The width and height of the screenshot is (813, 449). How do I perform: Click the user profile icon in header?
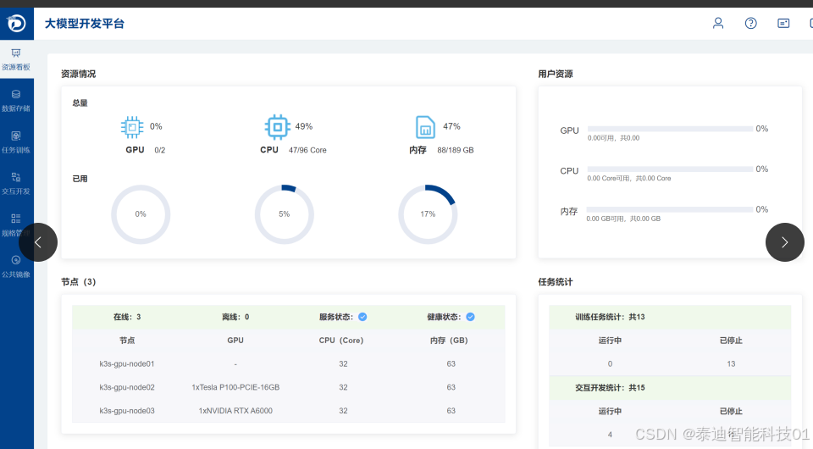coord(718,23)
